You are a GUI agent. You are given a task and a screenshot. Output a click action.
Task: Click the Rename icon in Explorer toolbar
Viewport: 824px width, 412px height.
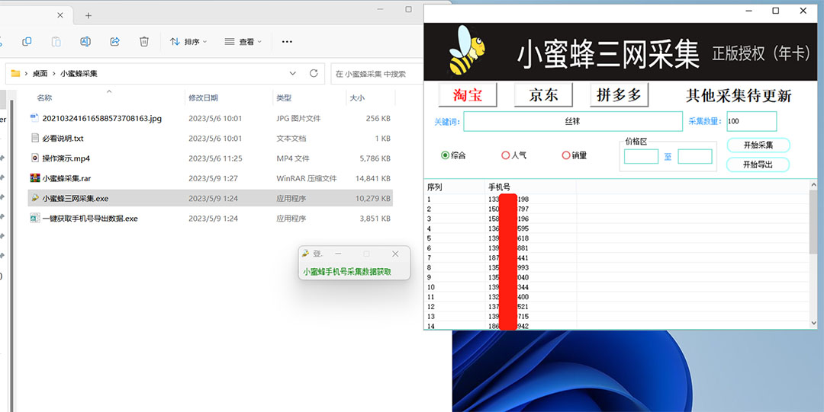click(85, 41)
